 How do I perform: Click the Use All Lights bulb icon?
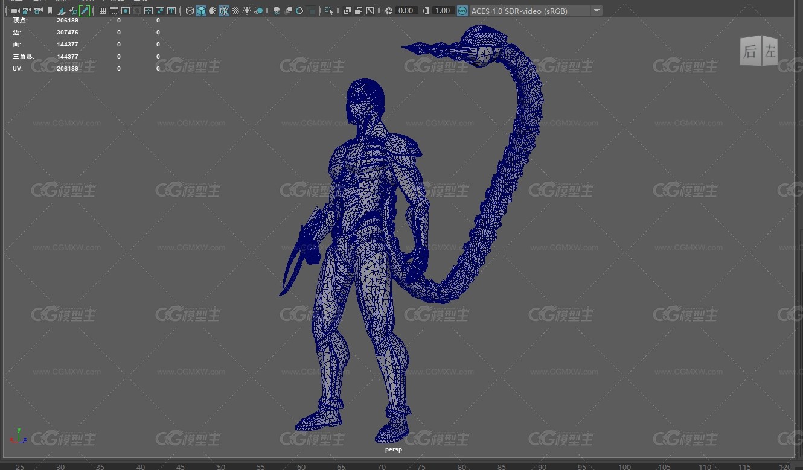tap(247, 11)
